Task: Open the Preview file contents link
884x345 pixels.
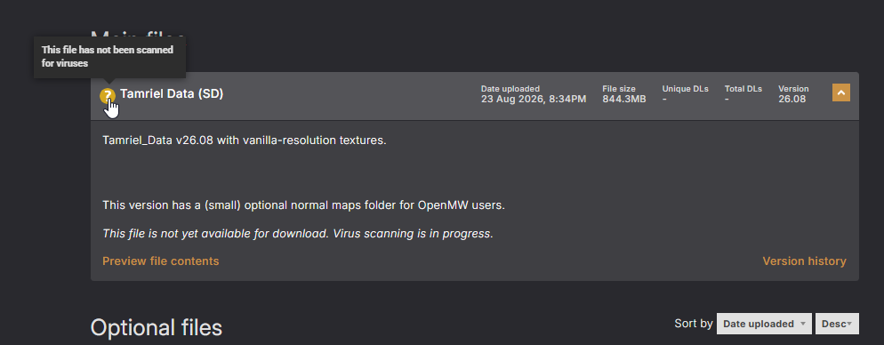Action: (x=161, y=261)
